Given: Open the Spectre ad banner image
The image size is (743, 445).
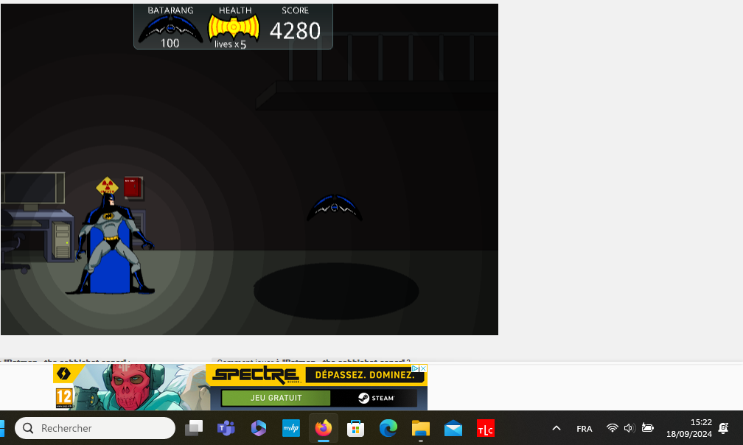Looking at the screenshot, I should coord(133,388).
